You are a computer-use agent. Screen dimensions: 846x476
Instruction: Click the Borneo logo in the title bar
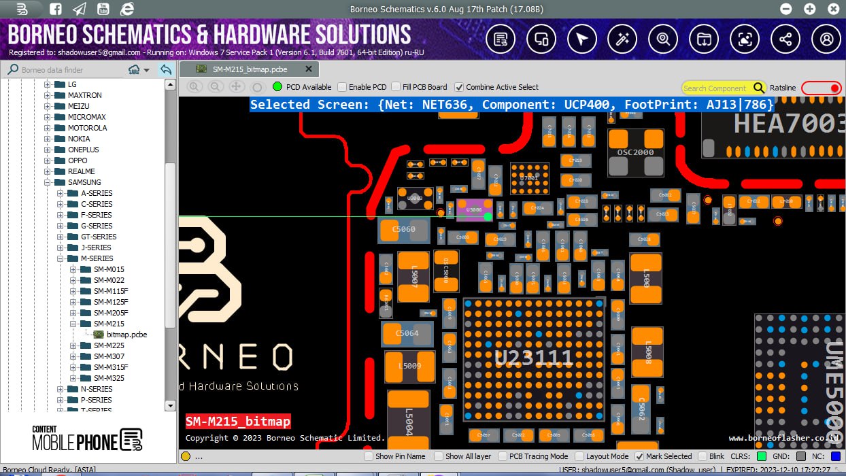click(x=22, y=9)
